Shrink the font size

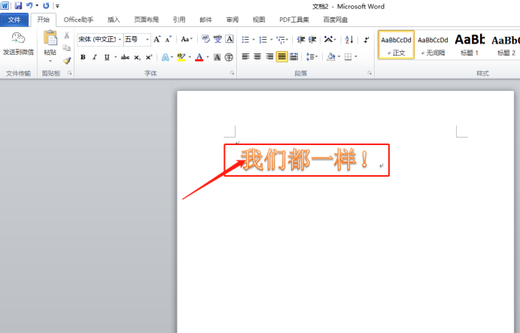(169, 39)
